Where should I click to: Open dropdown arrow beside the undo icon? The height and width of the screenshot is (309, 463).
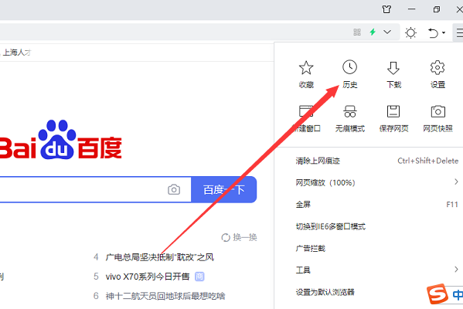(443, 32)
